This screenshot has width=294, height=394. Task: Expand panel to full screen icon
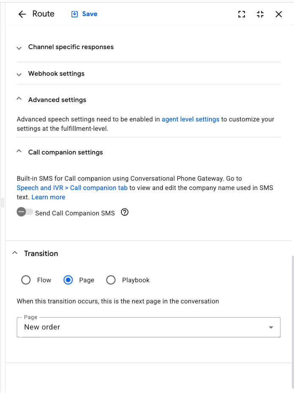coord(242,14)
